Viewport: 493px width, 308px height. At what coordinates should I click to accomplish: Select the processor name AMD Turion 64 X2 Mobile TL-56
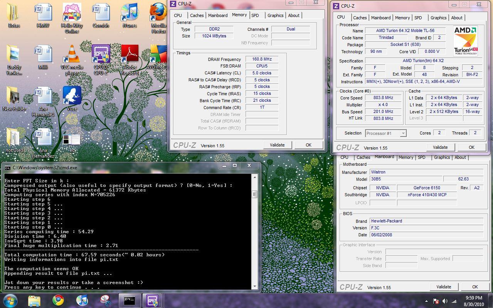(405, 30)
